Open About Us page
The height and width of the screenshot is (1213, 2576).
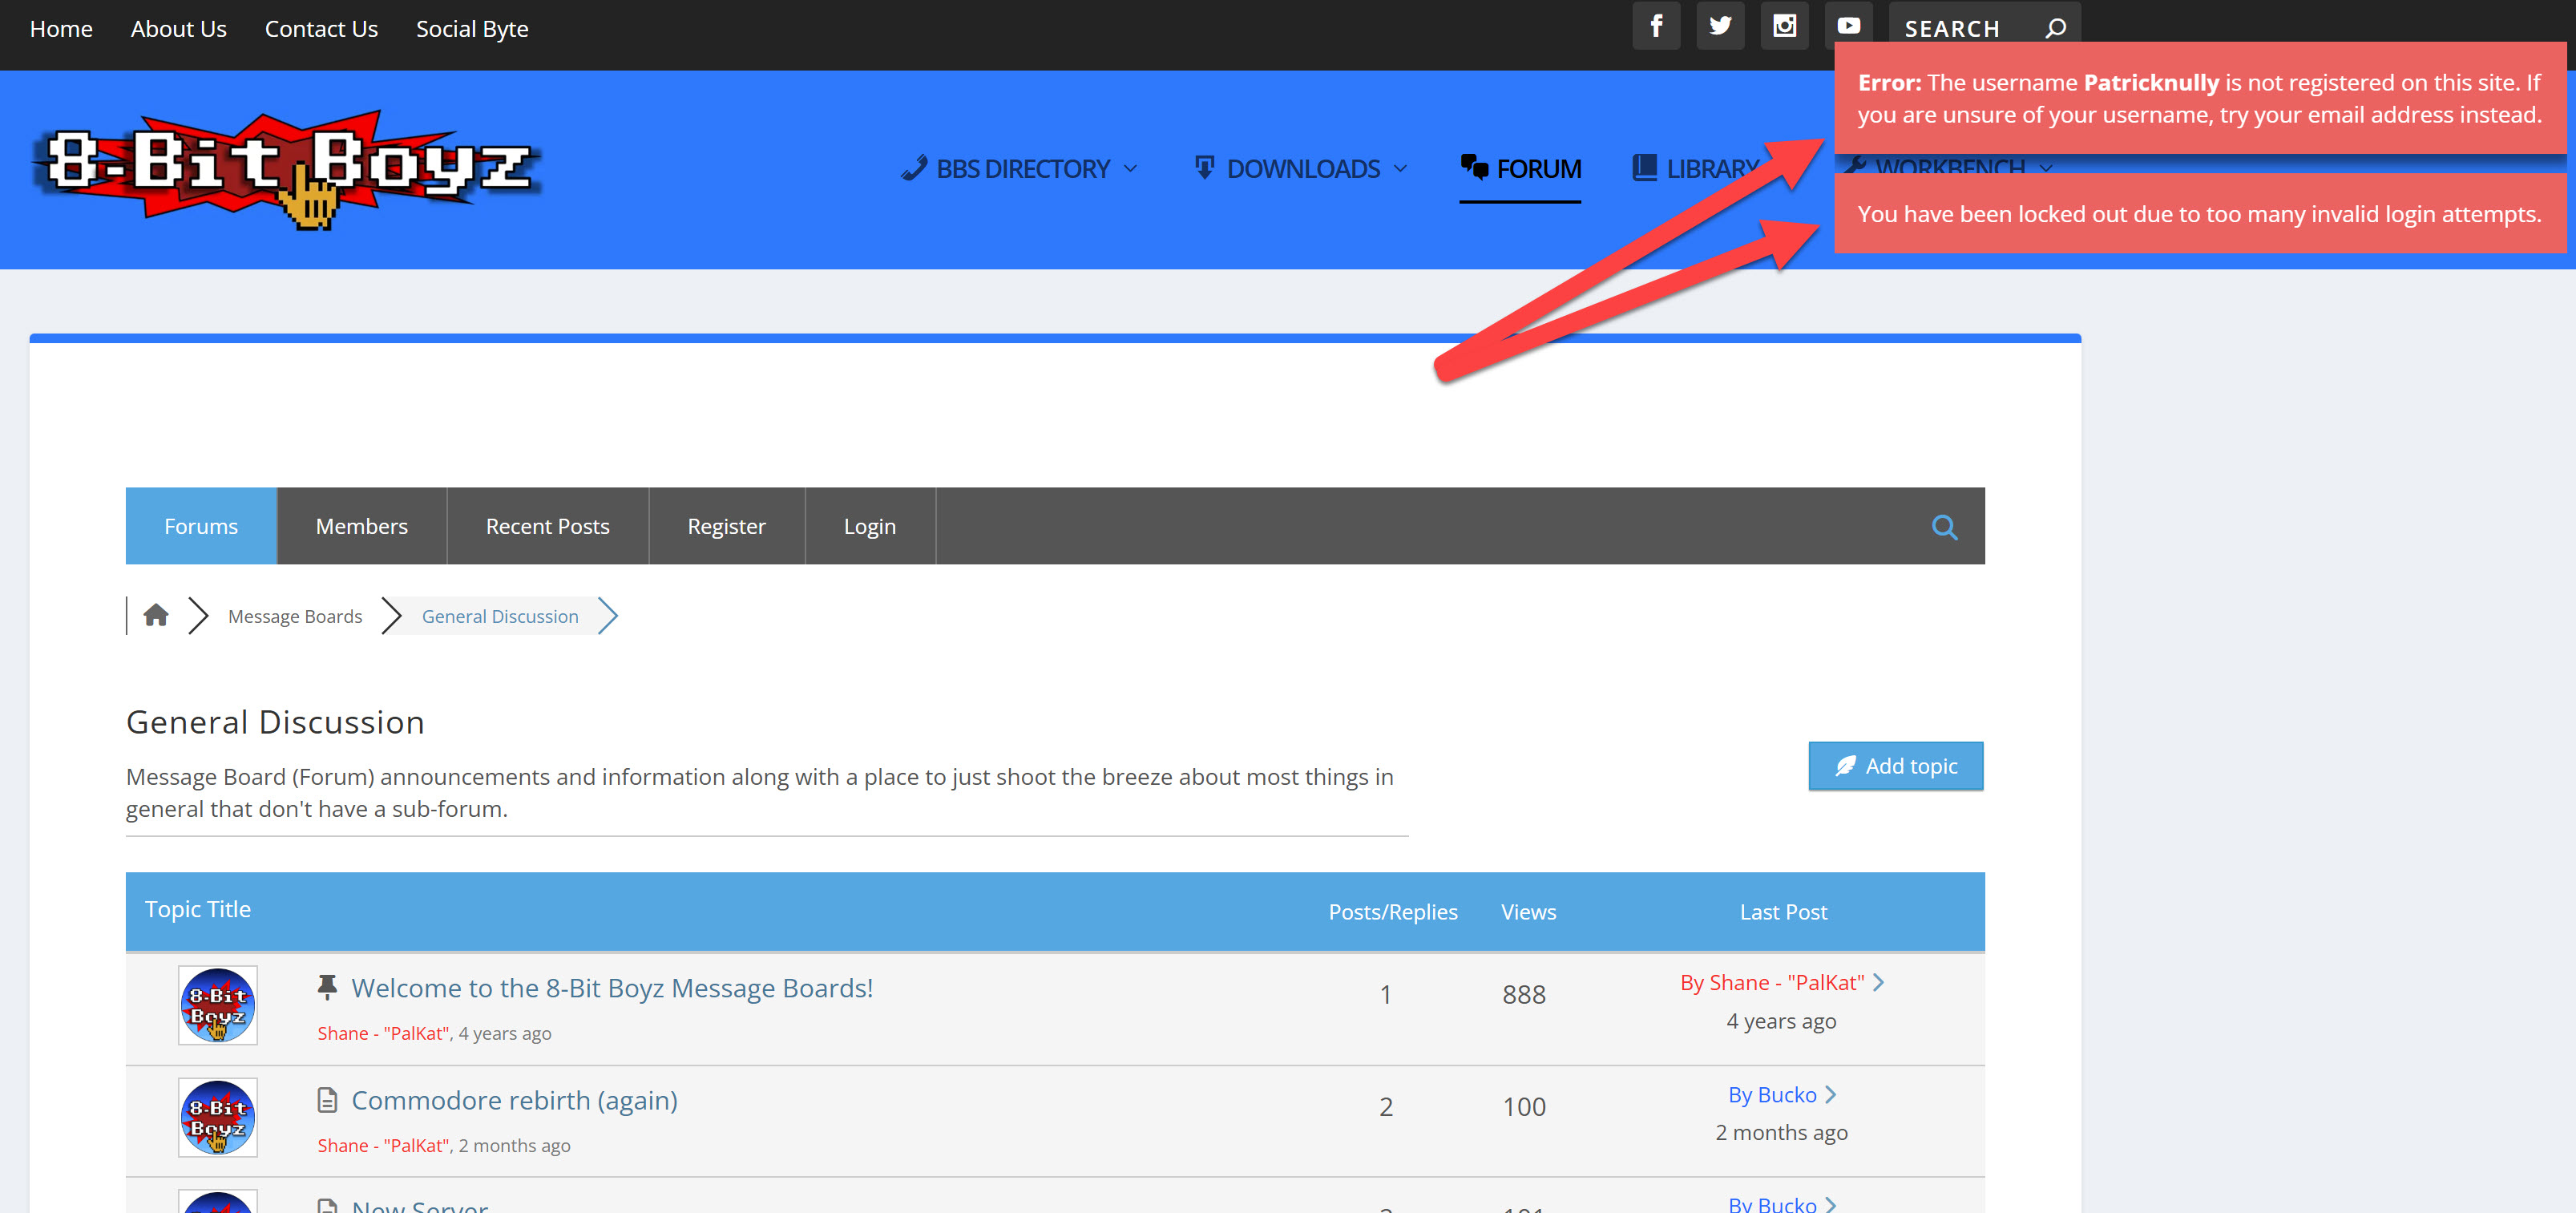coord(179,29)
